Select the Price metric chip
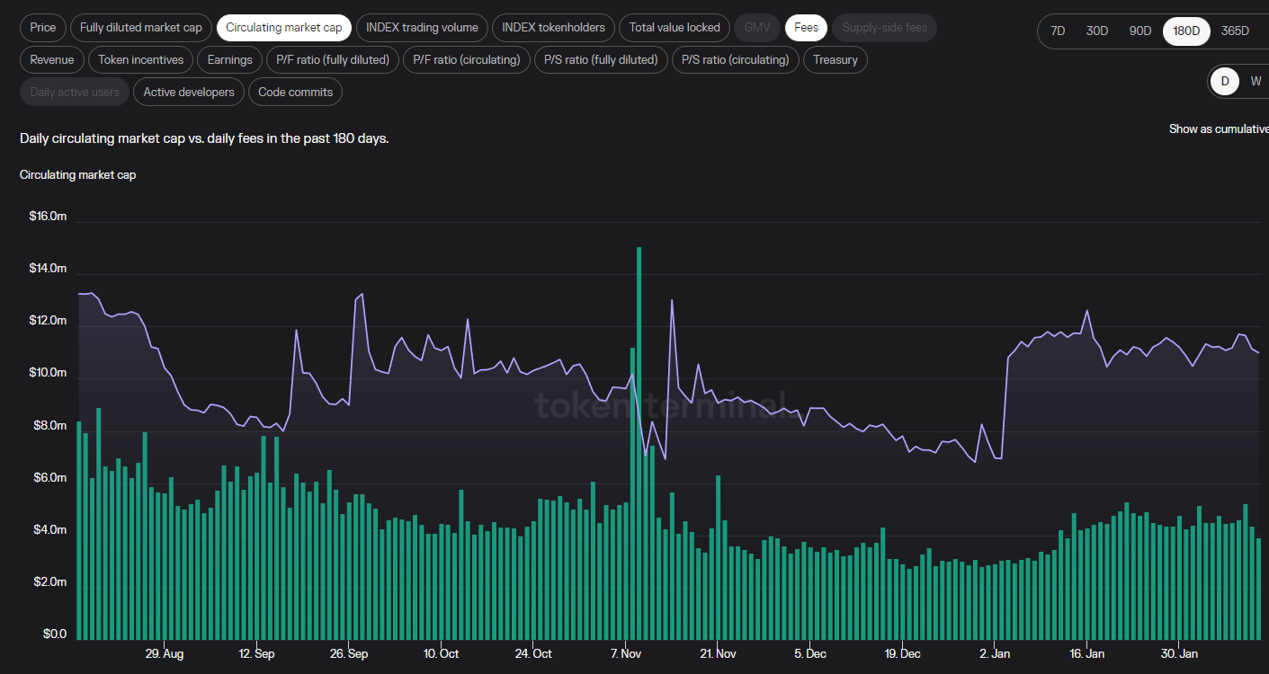This screenshot has width=1269, height=674. 43,28
